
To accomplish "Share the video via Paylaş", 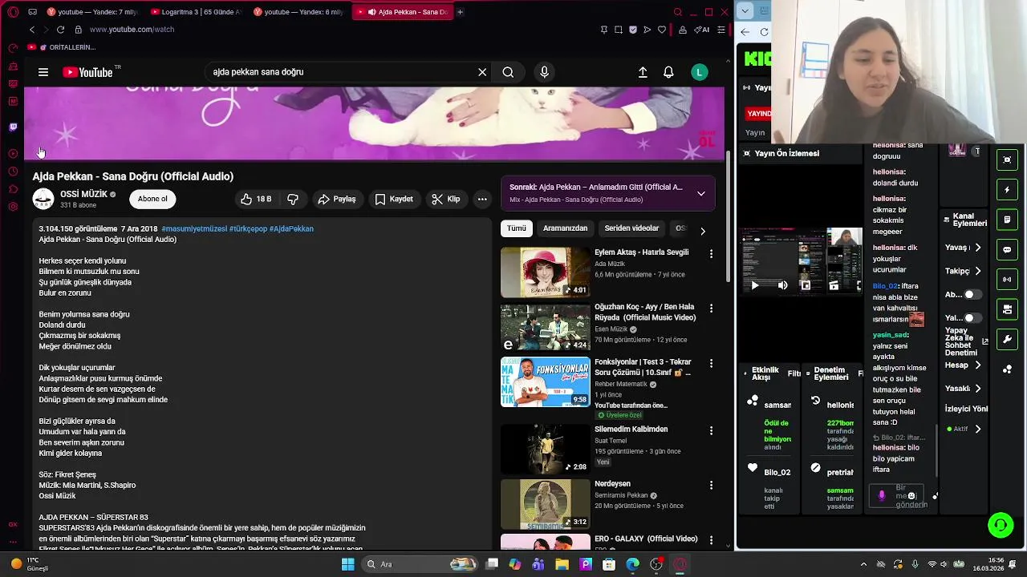I will coord(336,199).
